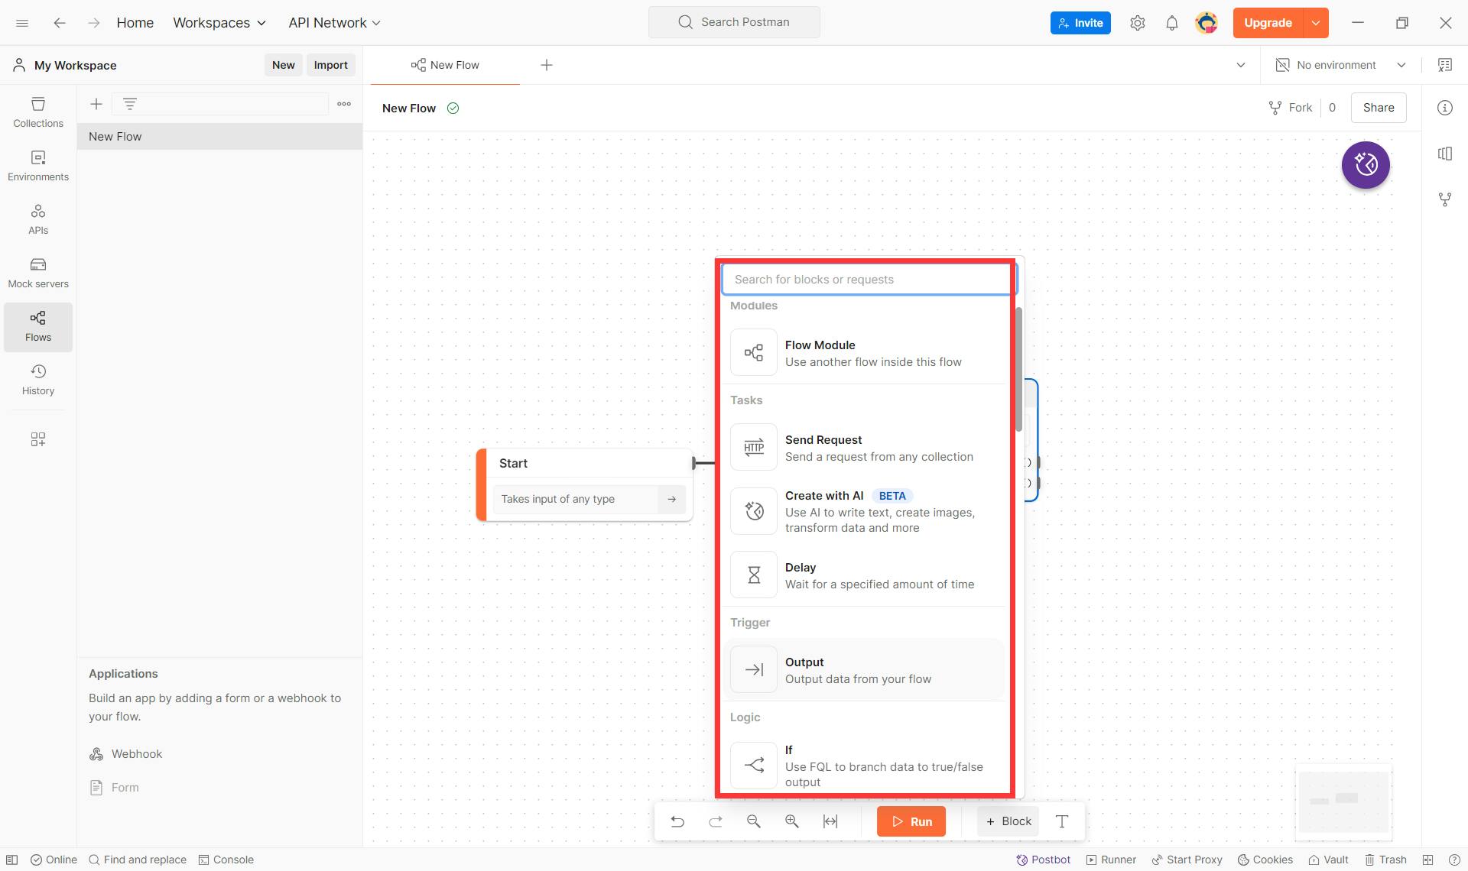The image size is (1468, 871).
Task: Click the Share button
Action: 1378,108
